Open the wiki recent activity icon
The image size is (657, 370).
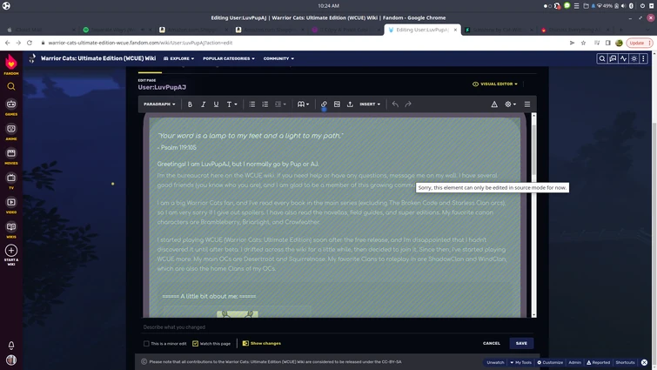pyautogui.click(x=623, y=58)
